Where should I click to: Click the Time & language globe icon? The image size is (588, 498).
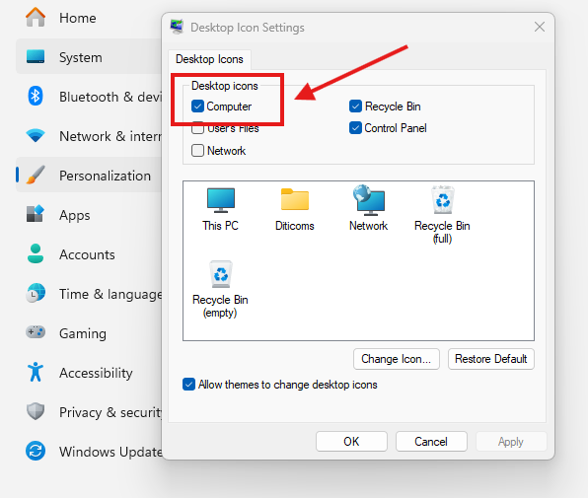click(x=36, y=293)
